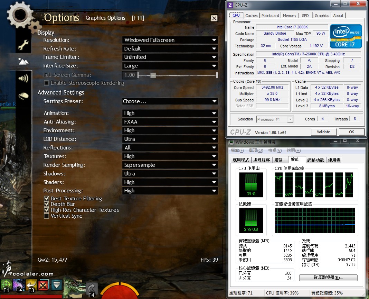Viewport: 369px width, 299px height.
Task: Enable the Vertical Sync checkbox
Action: (46, 216)
